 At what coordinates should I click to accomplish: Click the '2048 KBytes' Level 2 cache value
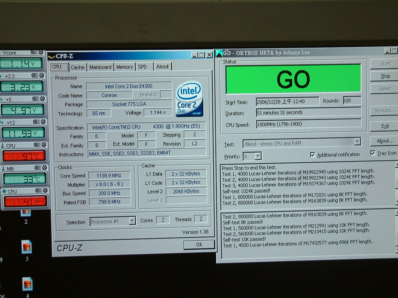[186, 192]
